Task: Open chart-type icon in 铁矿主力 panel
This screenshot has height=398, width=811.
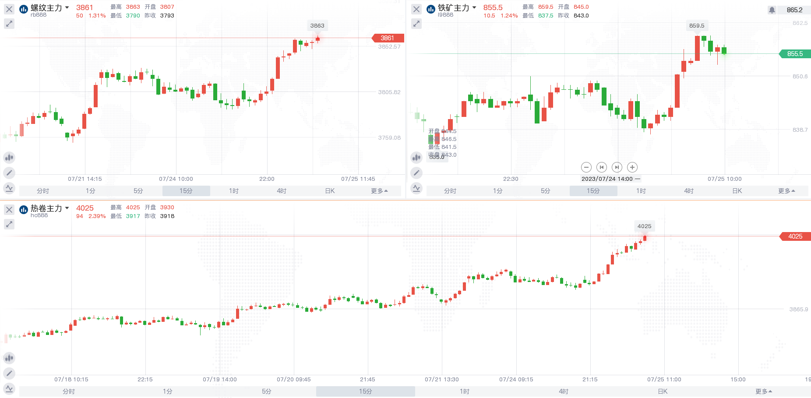Action: (416, 158)
